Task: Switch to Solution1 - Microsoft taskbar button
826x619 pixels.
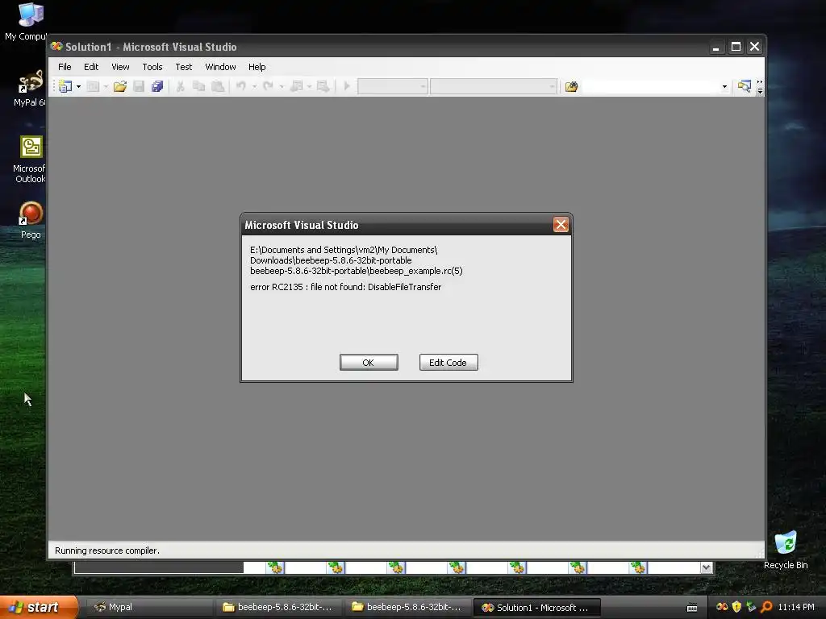Action: 536,608
